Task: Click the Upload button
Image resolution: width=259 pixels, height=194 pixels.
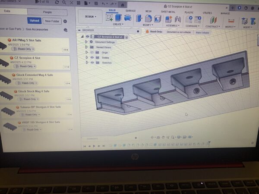Action: tap(34, 21)
